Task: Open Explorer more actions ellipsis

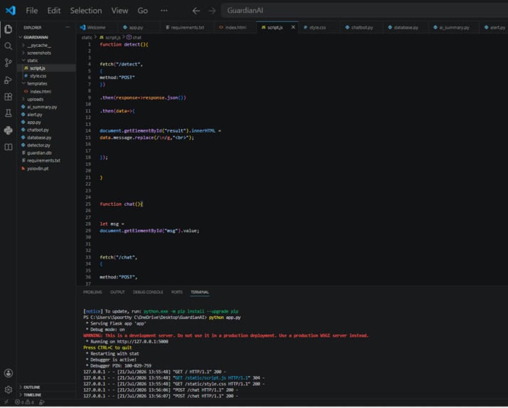Action: click(x=68, y=27)
